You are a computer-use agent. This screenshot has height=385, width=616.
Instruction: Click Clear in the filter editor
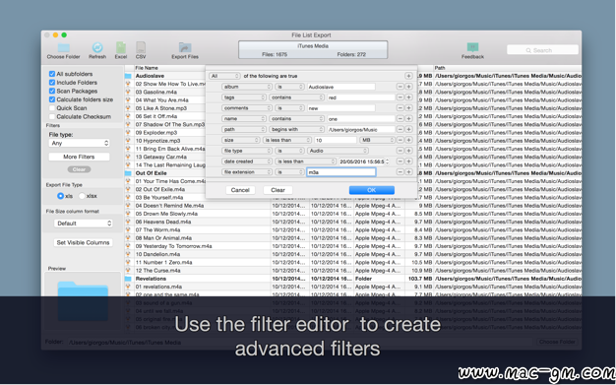[277, 190]
